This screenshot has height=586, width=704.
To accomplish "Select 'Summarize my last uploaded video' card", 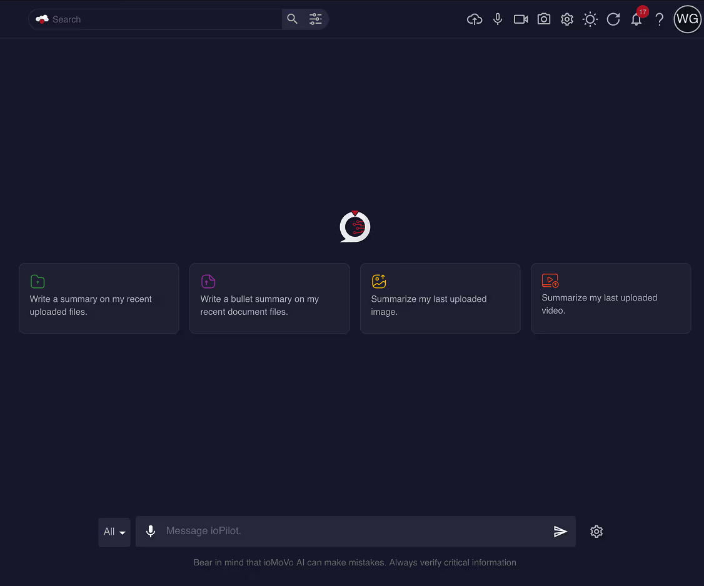I will click(x=611, y=299).
